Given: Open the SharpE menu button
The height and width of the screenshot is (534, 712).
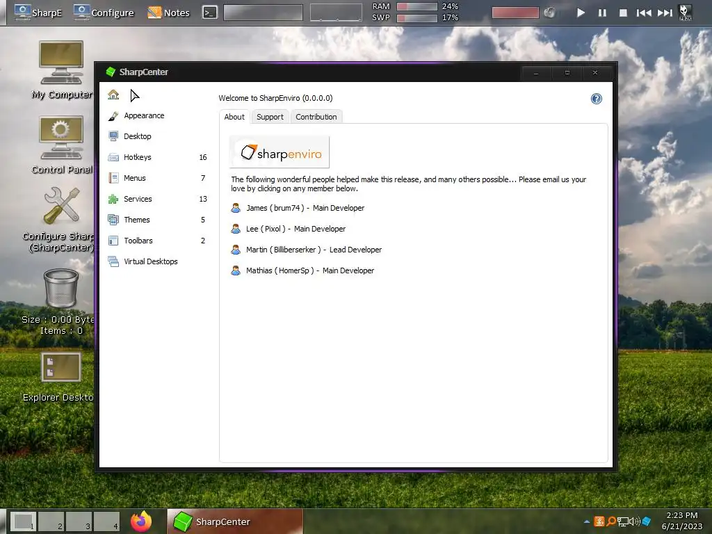Looking at the screenshot, I should point(38,13).
